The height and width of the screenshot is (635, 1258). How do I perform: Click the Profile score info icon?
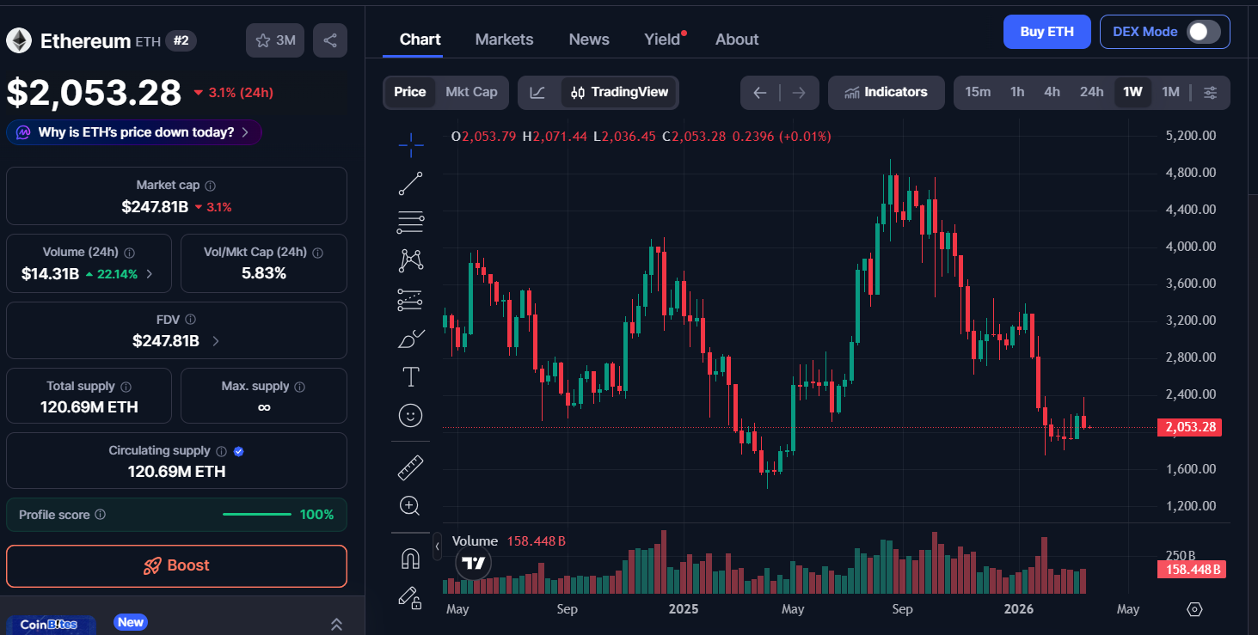tap(101, 515)
